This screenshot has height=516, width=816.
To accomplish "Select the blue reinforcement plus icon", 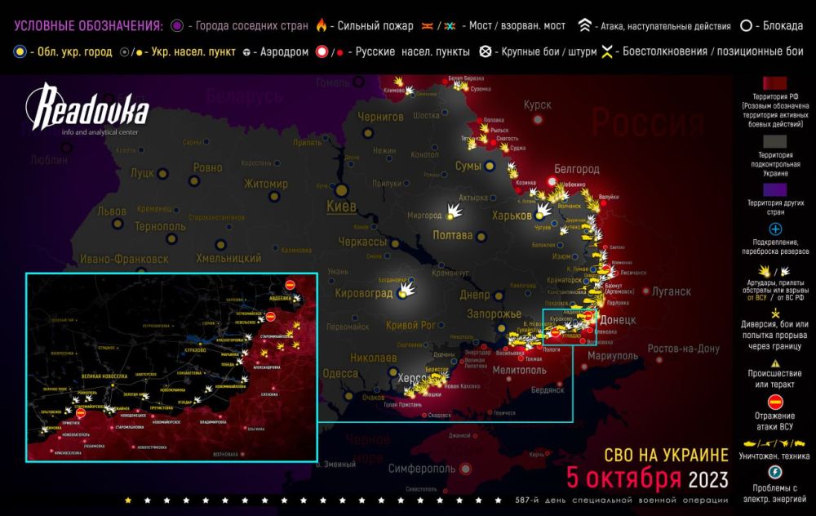I will (775, 229).
